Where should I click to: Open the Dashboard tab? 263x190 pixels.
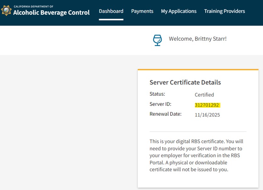coord(111,11)
